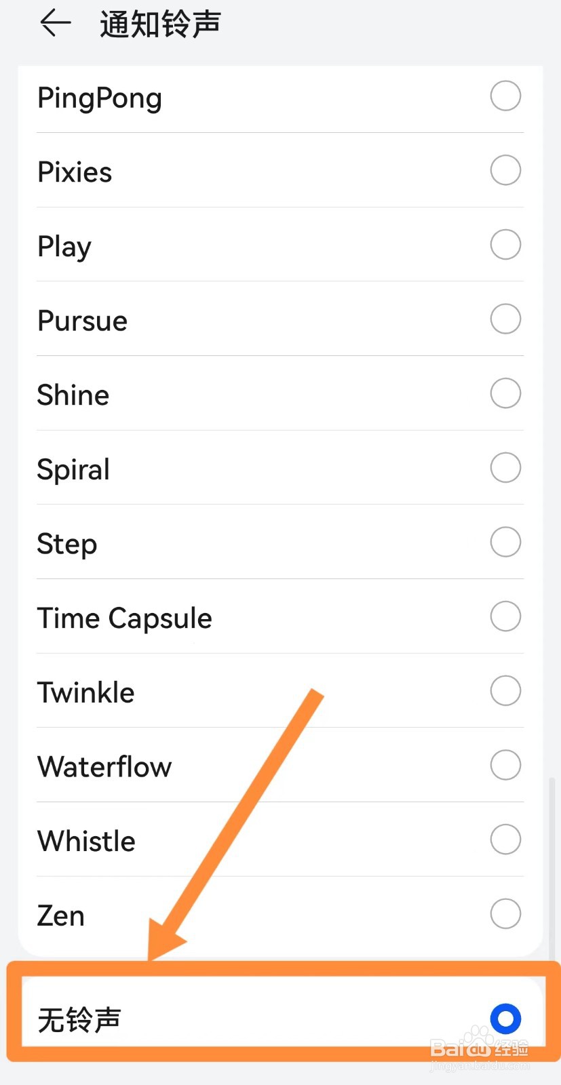The image size is (561, 1085).
Task: Click the selected 无铃声 radio button
Action: [505, 1019]
